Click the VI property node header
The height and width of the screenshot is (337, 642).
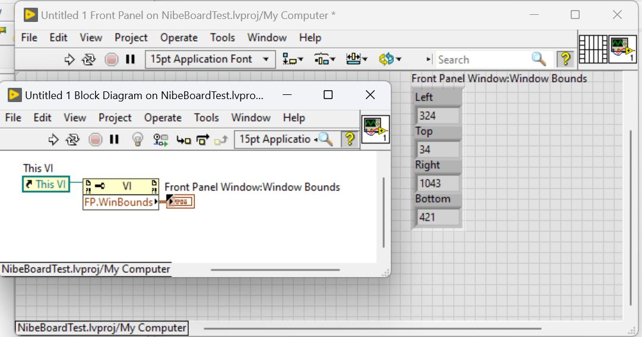pyautogui.click(x=121, y=186)
